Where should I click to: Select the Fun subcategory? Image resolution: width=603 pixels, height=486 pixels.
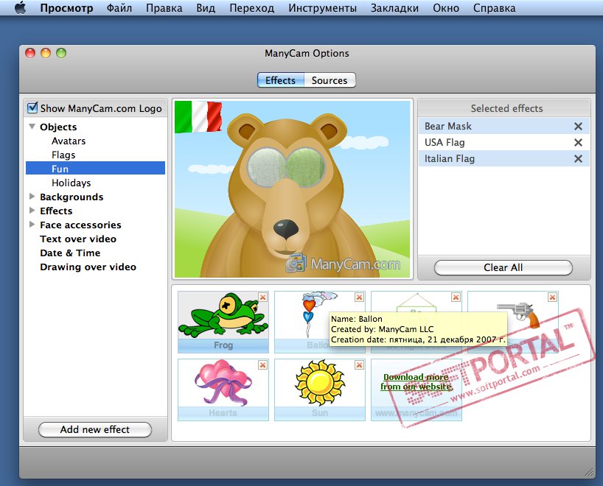[x=95, y=169]
